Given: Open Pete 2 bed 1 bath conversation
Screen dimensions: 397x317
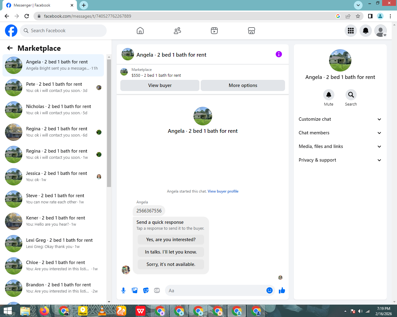Looking at the screenshot, I should tap(53, 87).
